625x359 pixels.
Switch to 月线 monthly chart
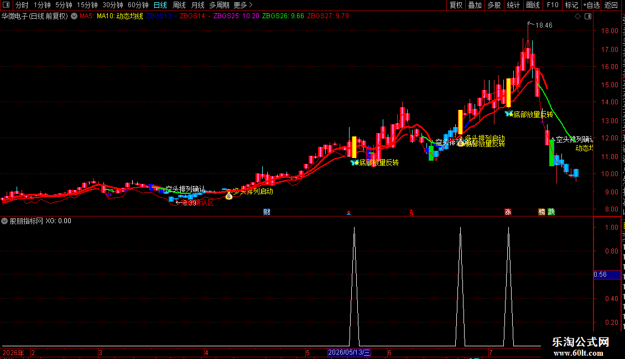(197, 5)
